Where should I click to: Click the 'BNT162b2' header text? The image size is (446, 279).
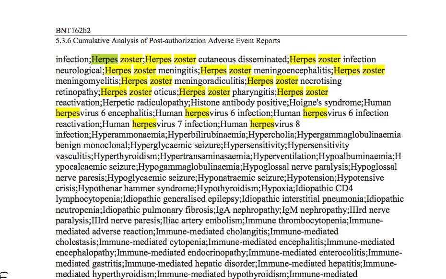point(73,30)
